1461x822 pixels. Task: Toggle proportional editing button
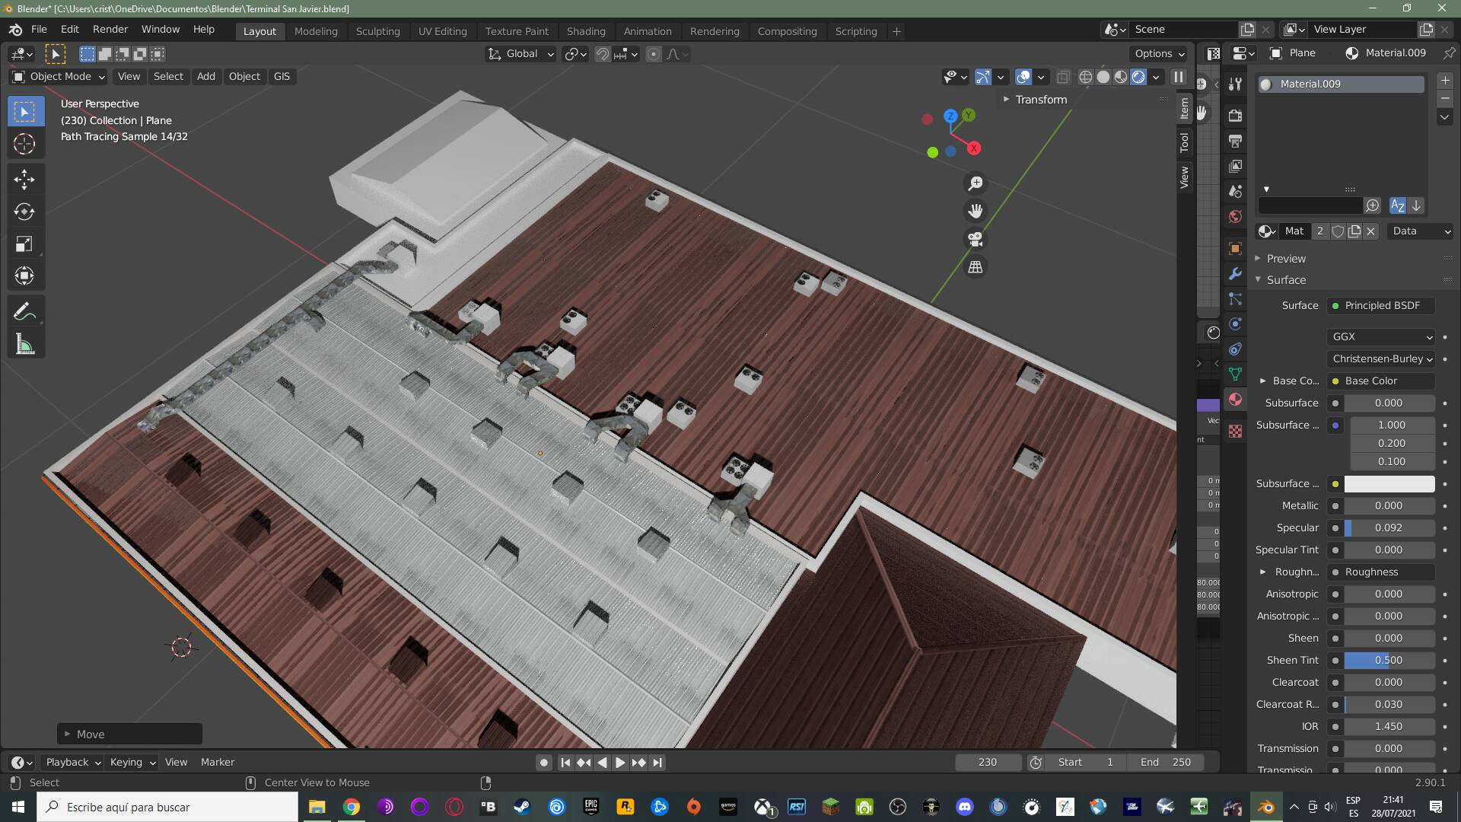[653, 54]
